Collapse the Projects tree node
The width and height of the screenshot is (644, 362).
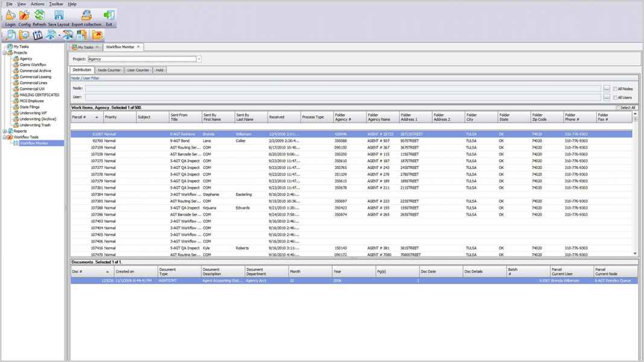[5, 52]
